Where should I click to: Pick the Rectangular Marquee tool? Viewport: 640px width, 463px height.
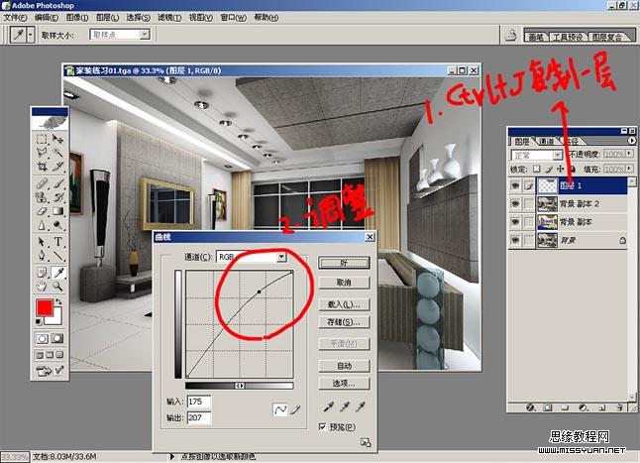click(43, 140)
